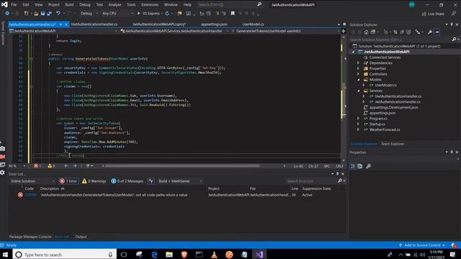Collapse the Services folder

pyautogui.click(x=358, y=91)
